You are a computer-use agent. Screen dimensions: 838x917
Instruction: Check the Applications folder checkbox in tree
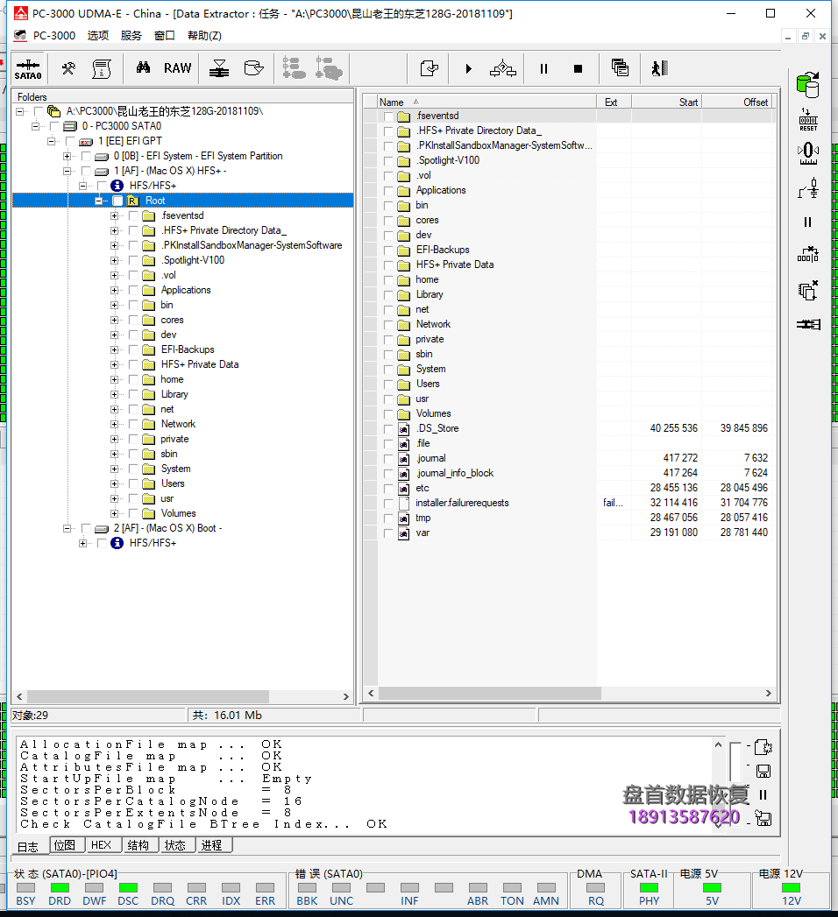click(x=133, y=290)
